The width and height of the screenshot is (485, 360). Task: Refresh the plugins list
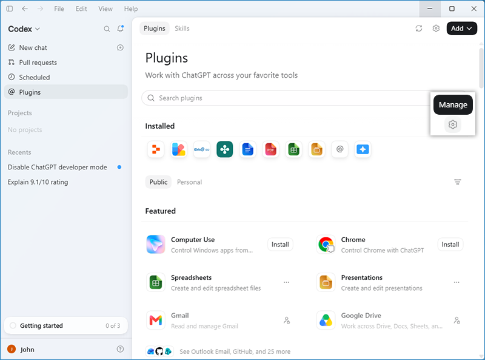(x=419, y=29)
